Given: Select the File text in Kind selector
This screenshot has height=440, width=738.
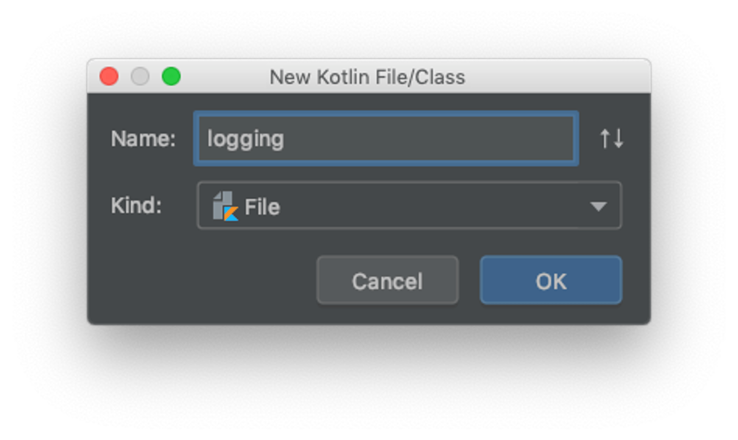Looking at the screenshot, I should pos(262,207).
